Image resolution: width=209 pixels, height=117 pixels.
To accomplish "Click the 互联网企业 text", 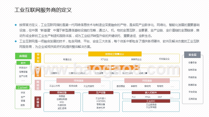I will coord(136,59).
